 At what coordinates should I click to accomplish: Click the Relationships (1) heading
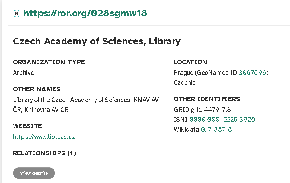44,153
